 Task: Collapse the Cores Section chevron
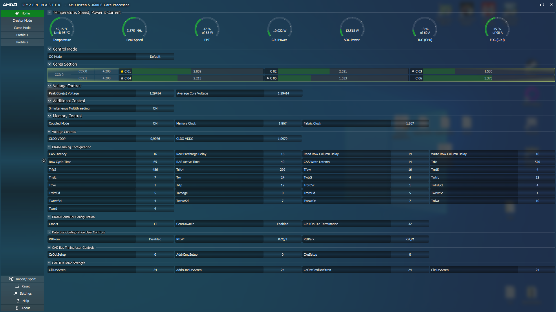coord(50,64)
